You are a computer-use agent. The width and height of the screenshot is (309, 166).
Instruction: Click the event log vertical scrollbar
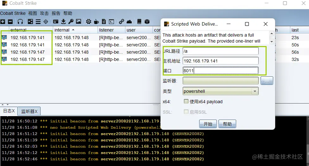pyautogui.click(x=308, y=141)
